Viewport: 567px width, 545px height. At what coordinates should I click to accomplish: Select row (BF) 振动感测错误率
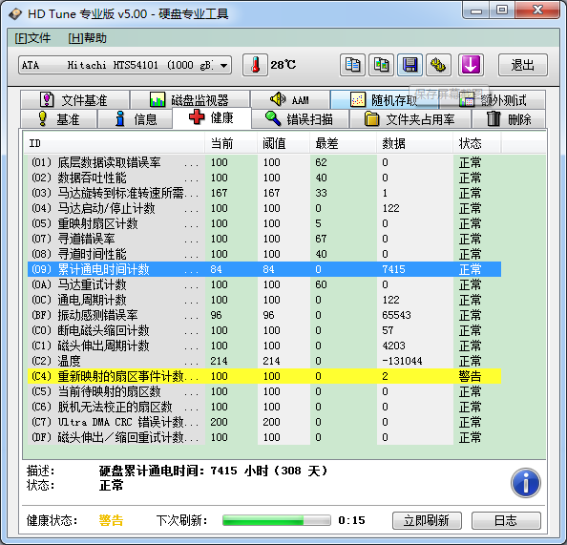point(264,315)
